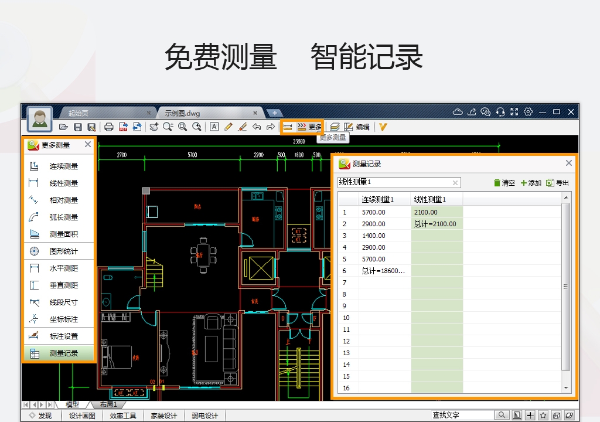Screen dimensions: 600x422
Task: Click the Print icon on the toolbar
Action: click(x=108, y=126)
